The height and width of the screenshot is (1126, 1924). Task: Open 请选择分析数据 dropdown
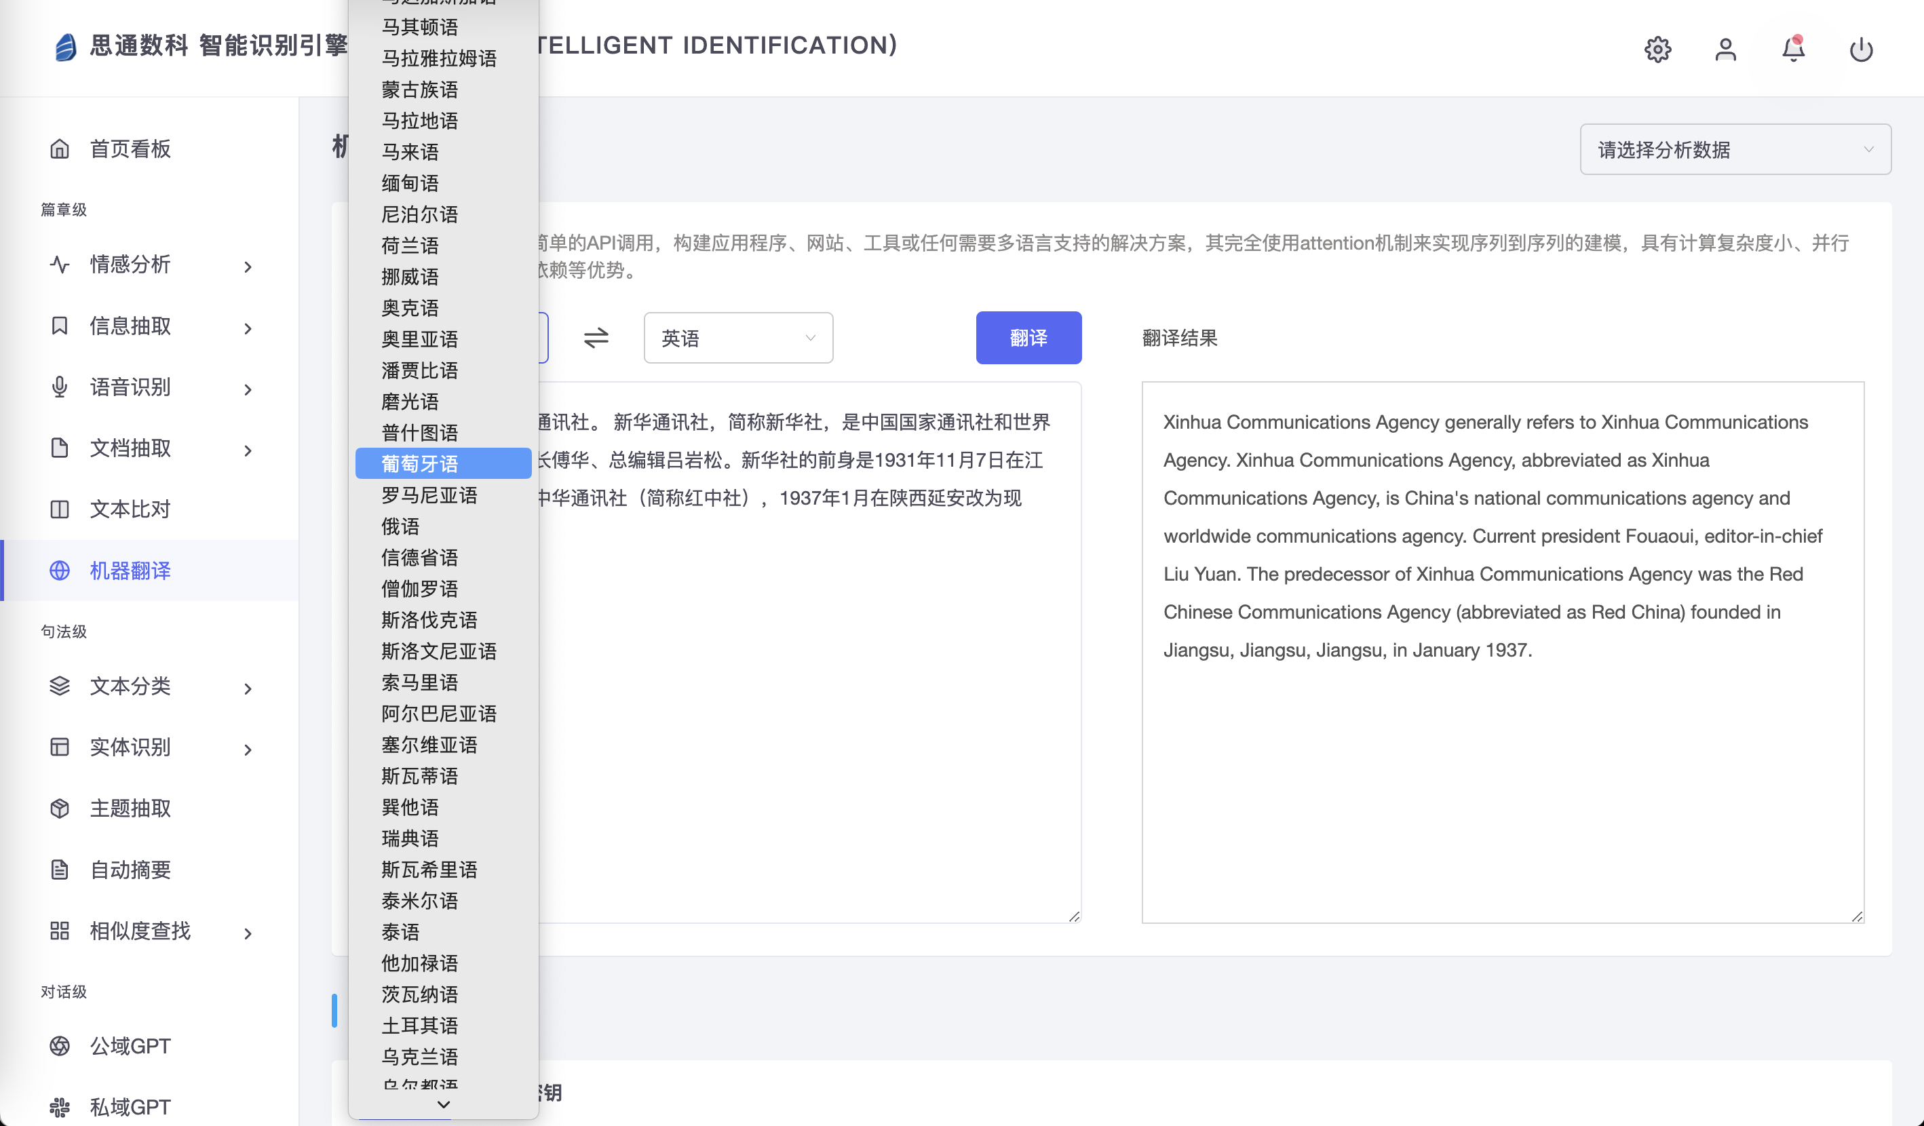[1735, 150]
